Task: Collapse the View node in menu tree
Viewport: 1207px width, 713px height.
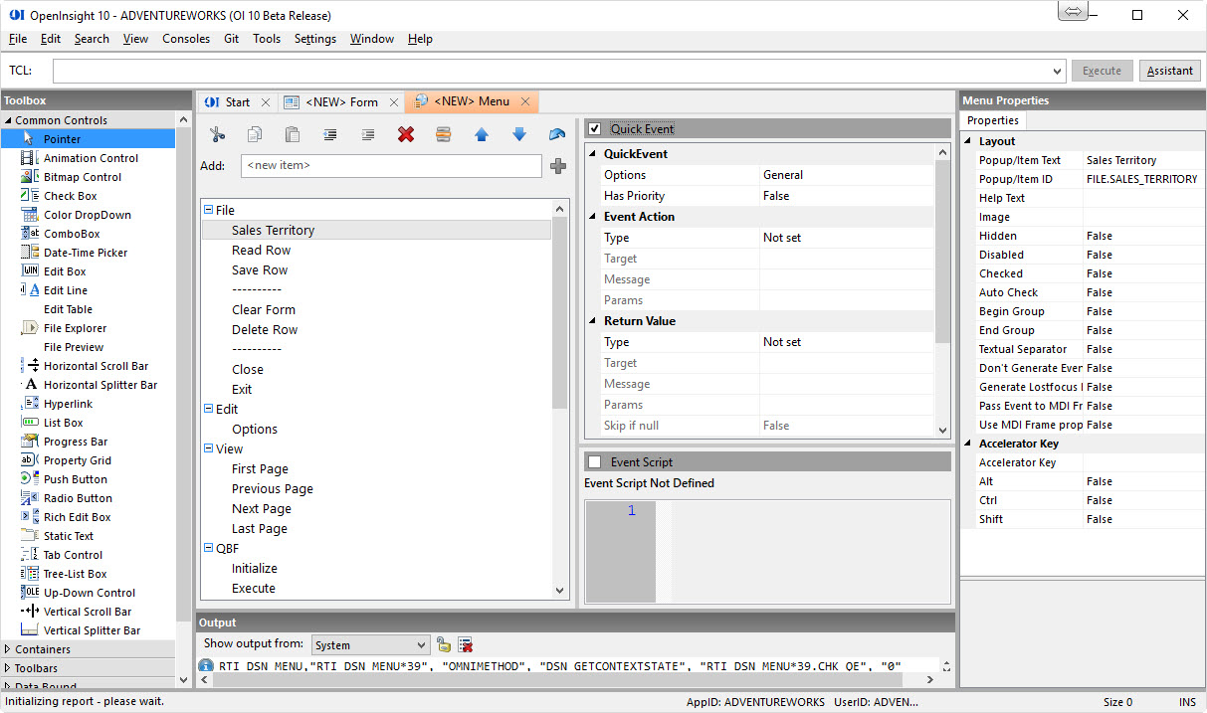Action: coord(209,448)
